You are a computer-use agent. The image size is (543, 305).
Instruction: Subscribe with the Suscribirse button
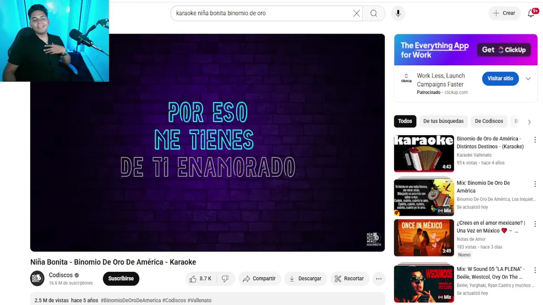[121, 278]
